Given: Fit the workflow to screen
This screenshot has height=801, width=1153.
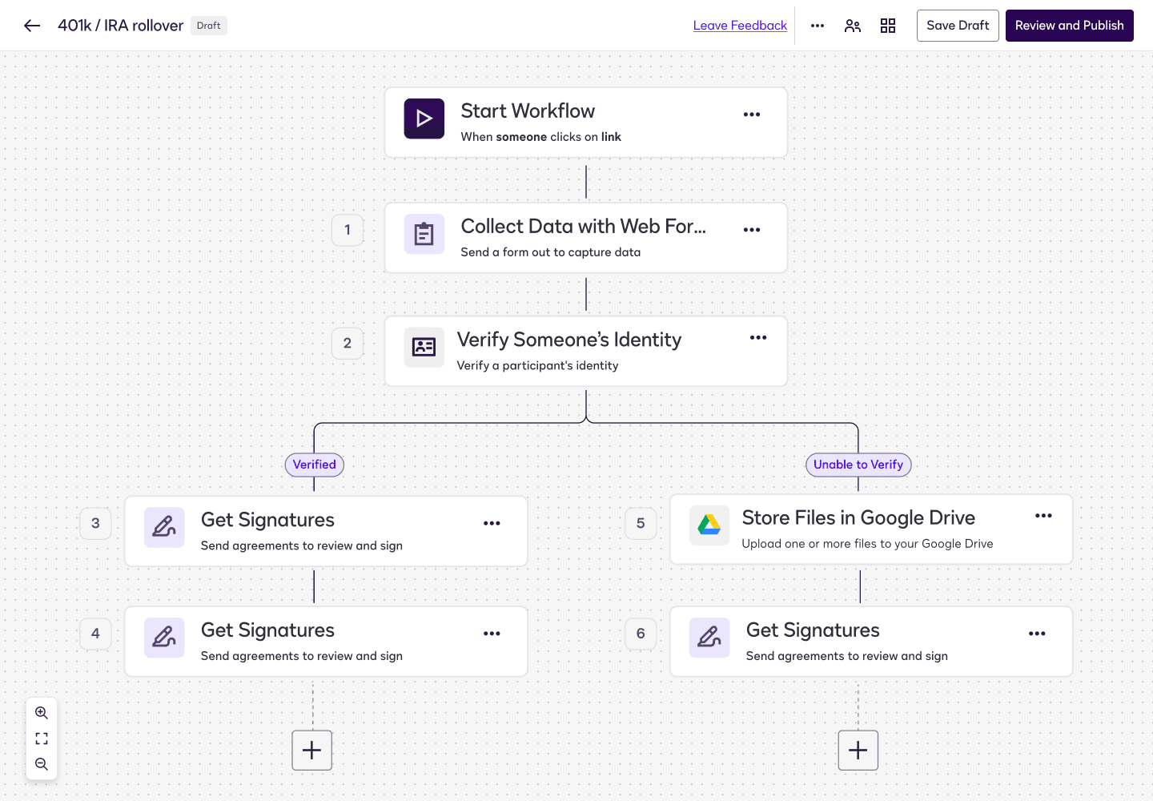Looking at the screenshot, I should 42,739.
